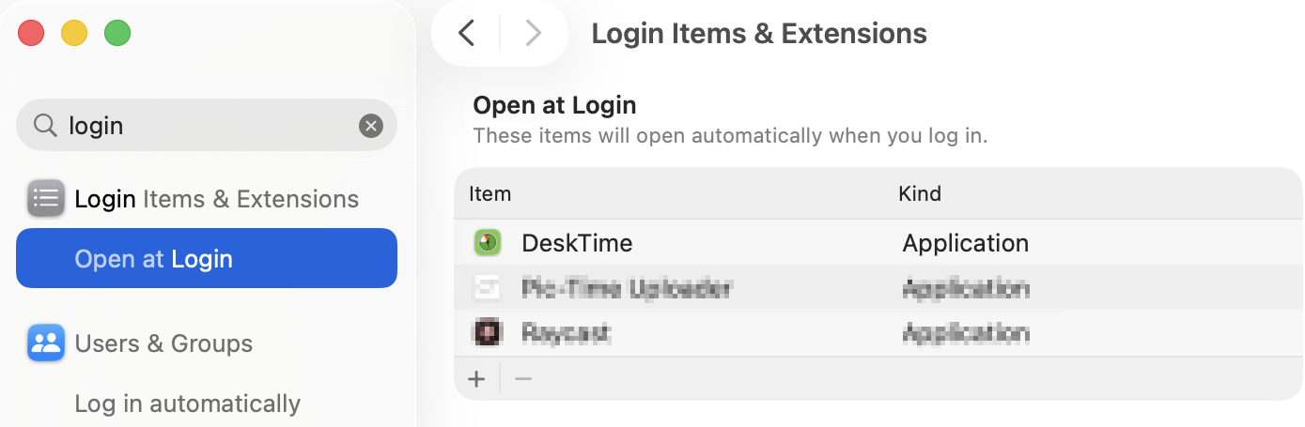
Task: Click the Users & Groups icon
Action: pyautogui.click(x=46, y=343)
